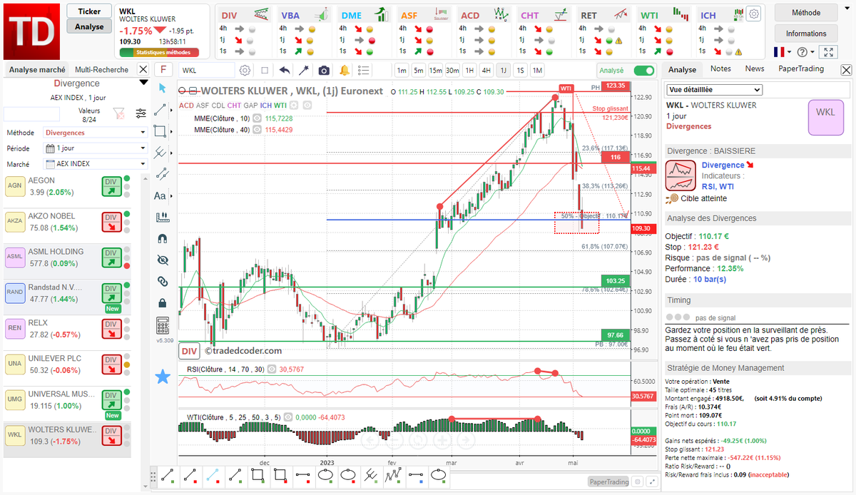Click the search field above Méthode
This screenshot has width=856, height=495.
click(x=31, y=114)
